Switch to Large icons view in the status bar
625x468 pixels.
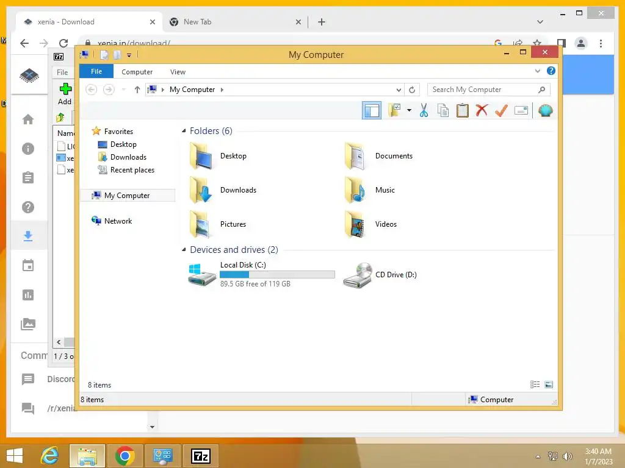point(549,385)
